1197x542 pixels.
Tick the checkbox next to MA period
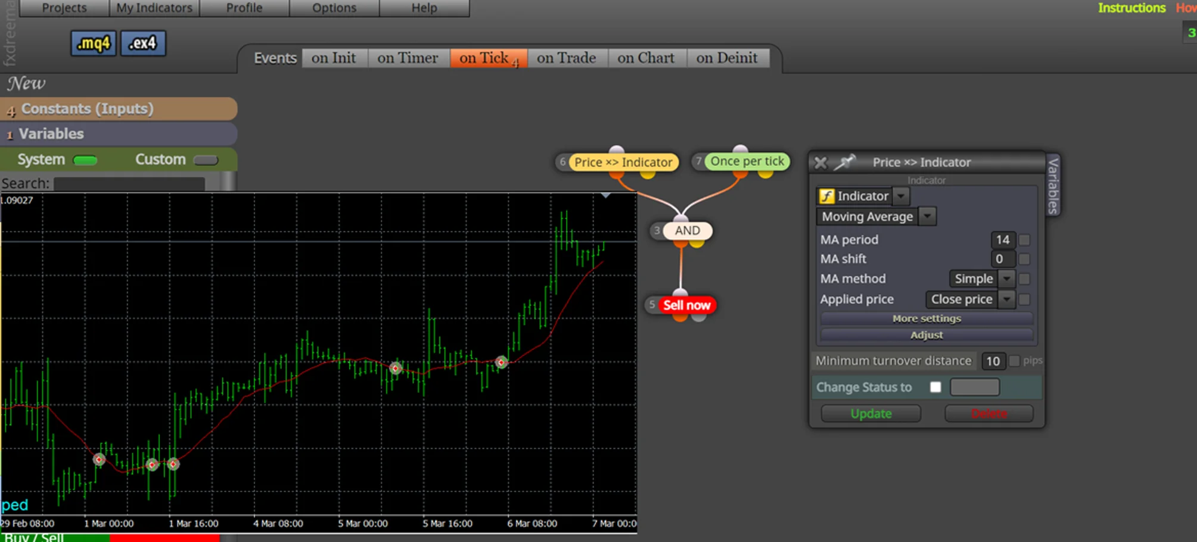pos(1024,240)
